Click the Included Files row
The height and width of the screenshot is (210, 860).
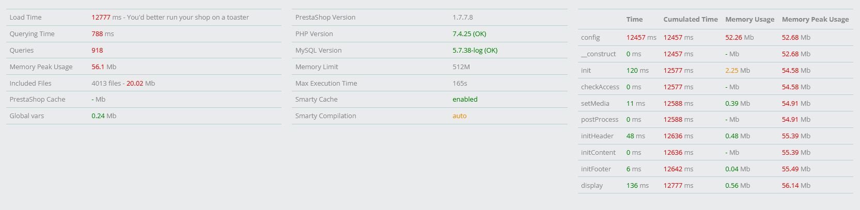click(x=144, y=83)
